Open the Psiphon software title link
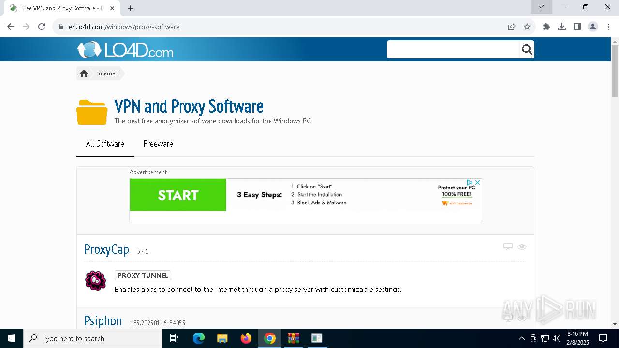619x348 pixels. point(103,321)
